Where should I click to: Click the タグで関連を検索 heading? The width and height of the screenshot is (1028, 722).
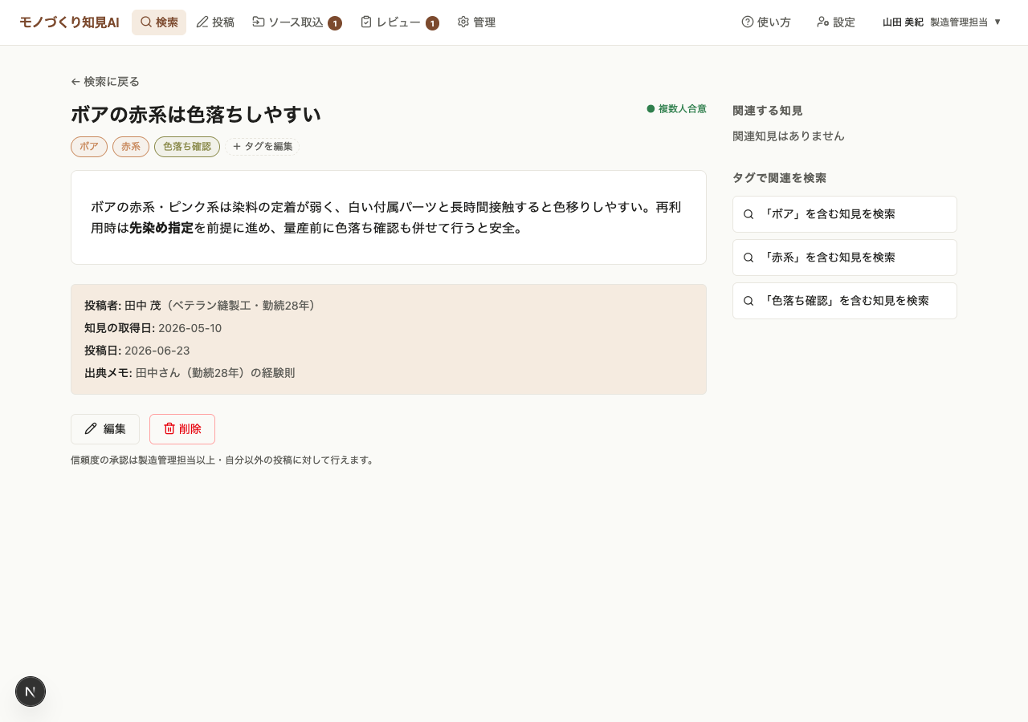[779, 178]
